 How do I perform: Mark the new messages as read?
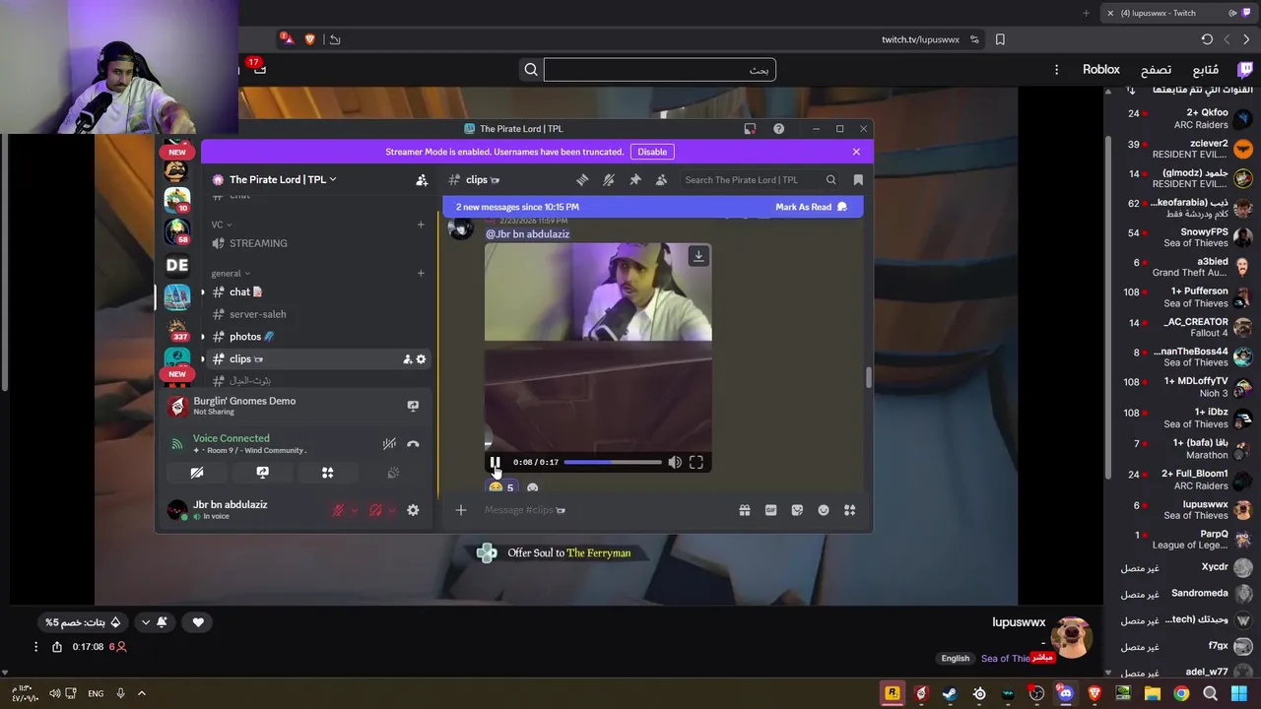point(811,207)
